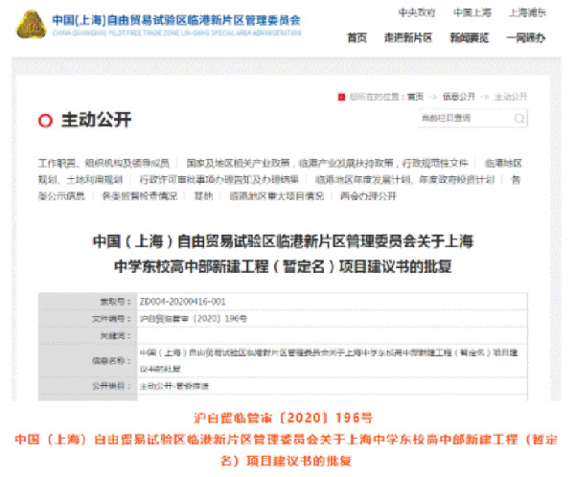Open 国家及地区相关产业政策 category link
This screenshot has width=575, height=477.
(239, 163)
